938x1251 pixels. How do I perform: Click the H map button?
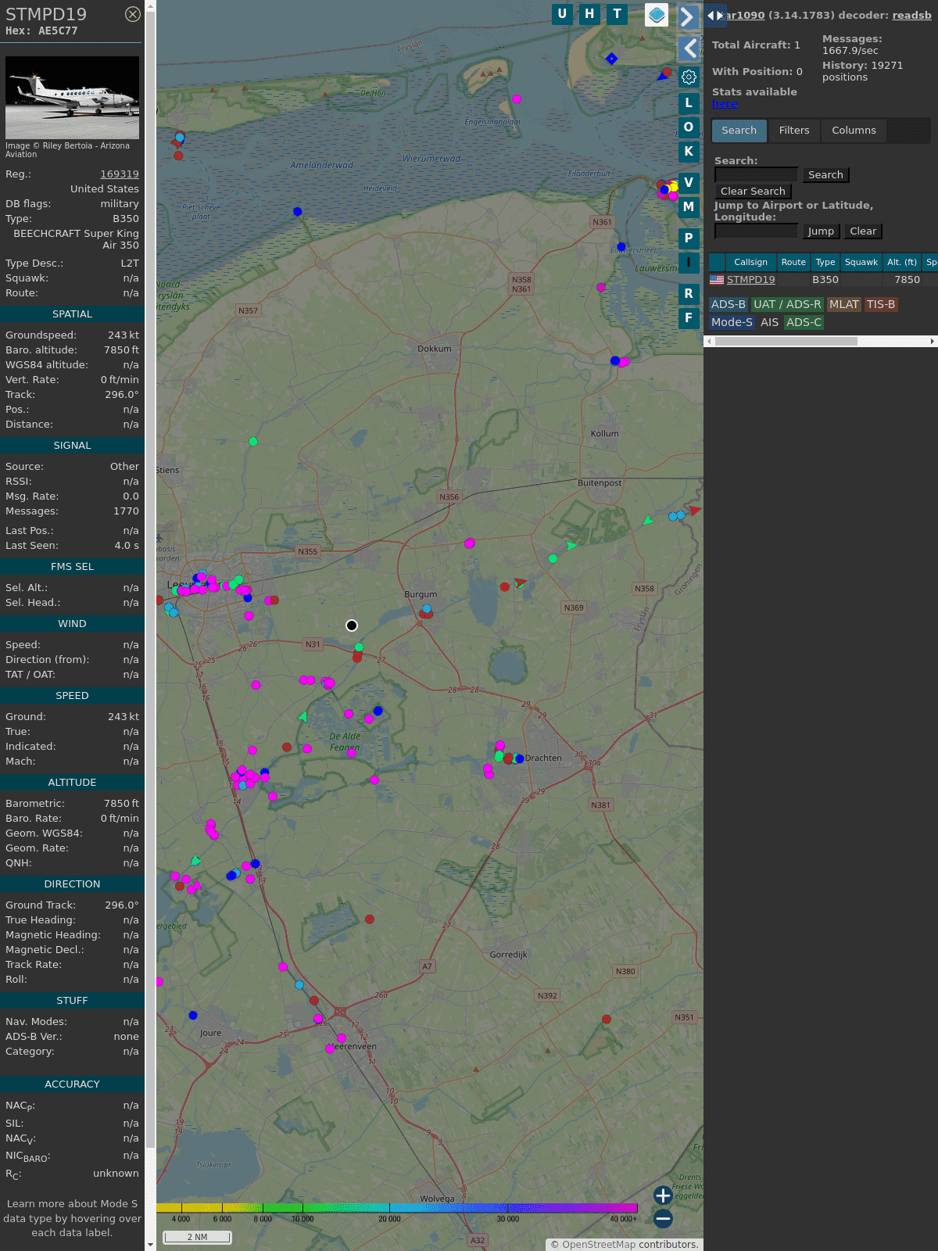589,14
